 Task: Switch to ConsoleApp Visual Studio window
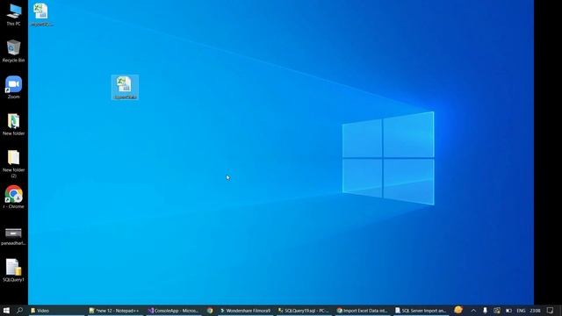click(174, 311)
